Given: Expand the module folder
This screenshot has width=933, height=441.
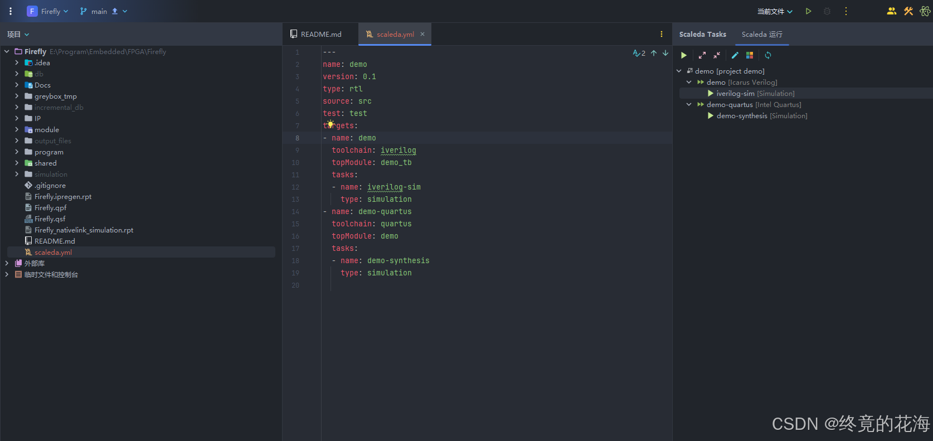Looking at the screenshot, I should tap(17, 129).
